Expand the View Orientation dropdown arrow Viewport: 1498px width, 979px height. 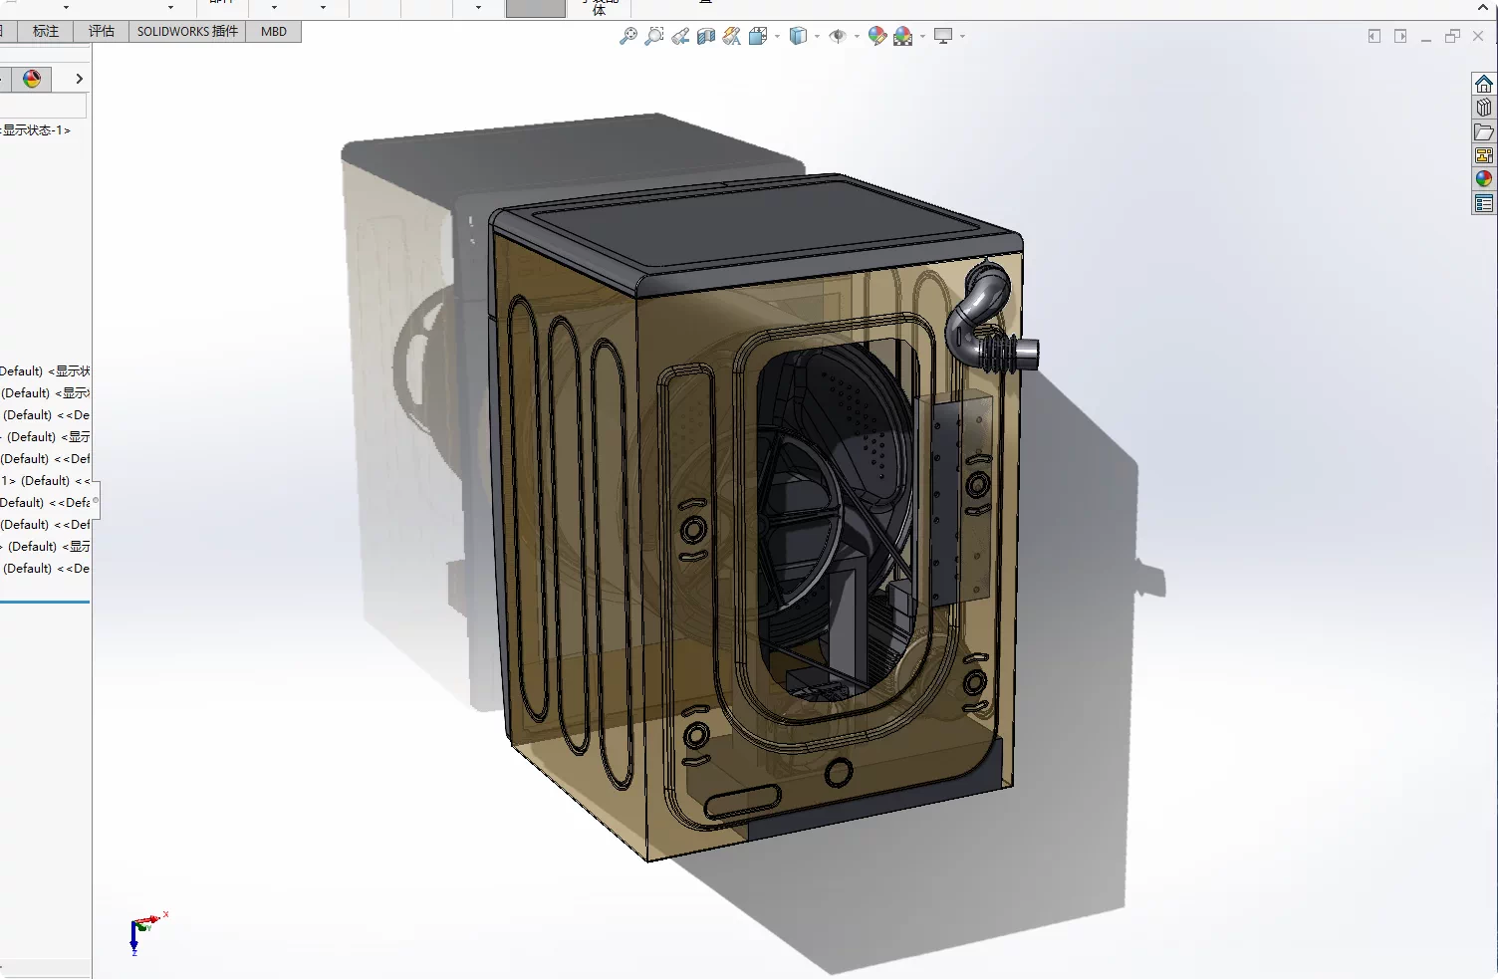pos(777,37)
